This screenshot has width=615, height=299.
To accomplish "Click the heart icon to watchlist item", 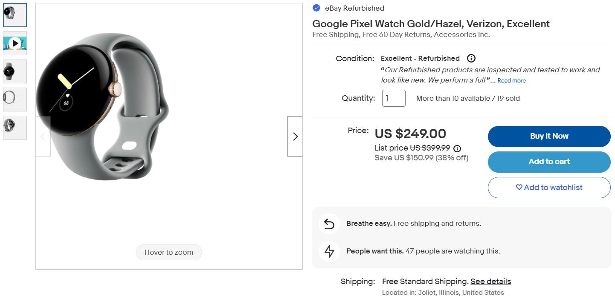I will [x=519, y=187].
